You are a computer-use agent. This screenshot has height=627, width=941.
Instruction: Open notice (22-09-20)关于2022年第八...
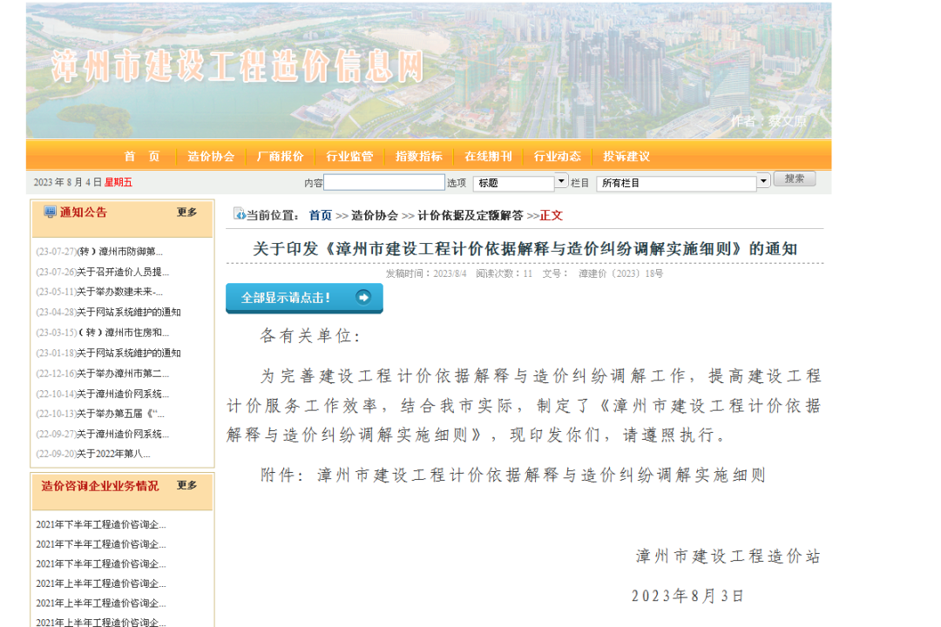click(x=93, y=454)
